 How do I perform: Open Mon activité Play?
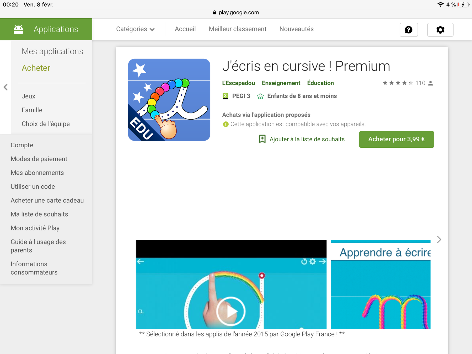pos(35,228)
